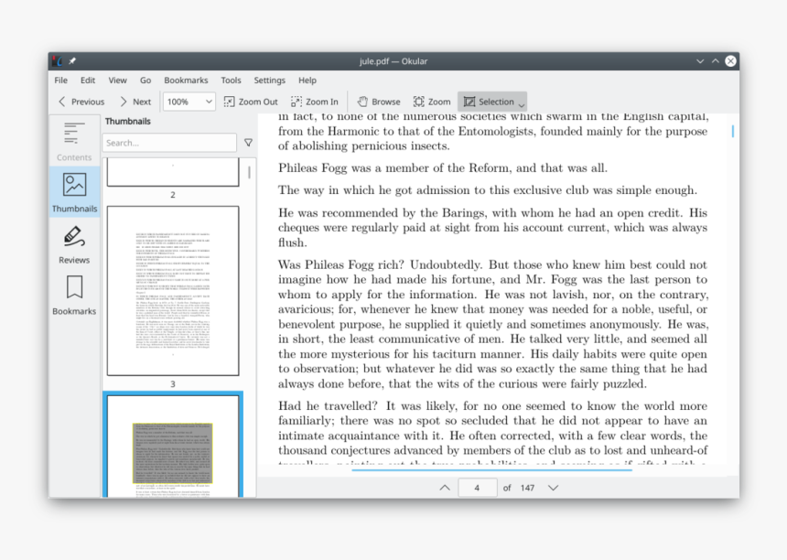Select the page 3 thumbnail

coord(172,291)
